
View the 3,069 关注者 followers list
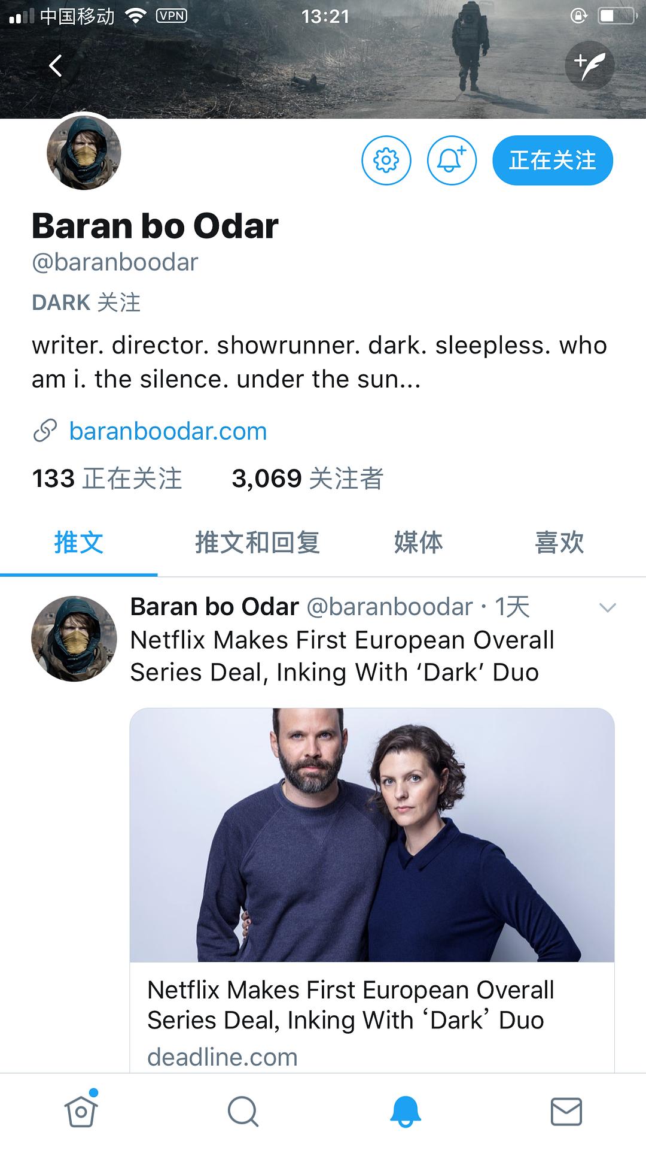[307, 479]
